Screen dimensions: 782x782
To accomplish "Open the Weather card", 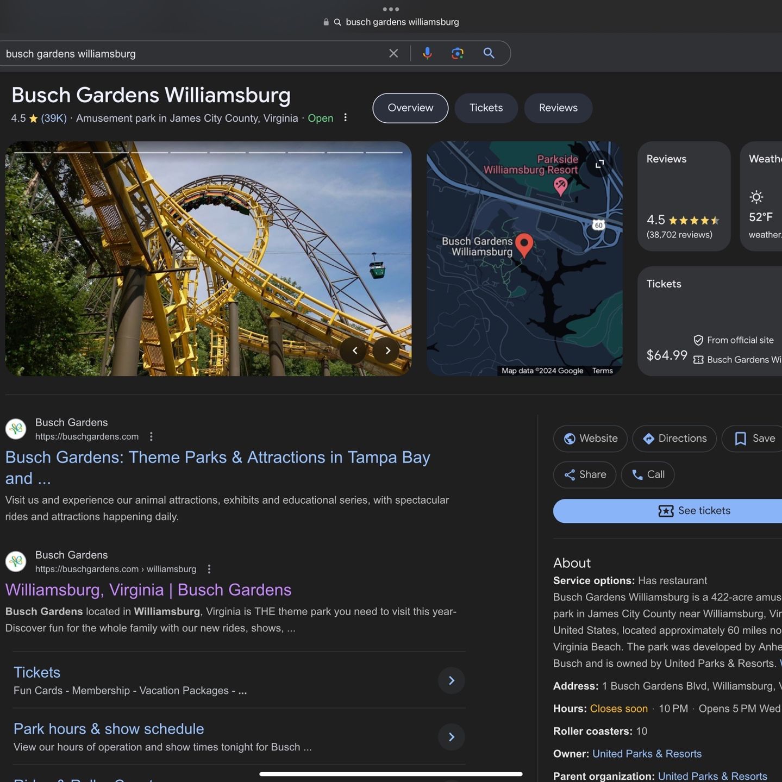I will pos(761,196).
